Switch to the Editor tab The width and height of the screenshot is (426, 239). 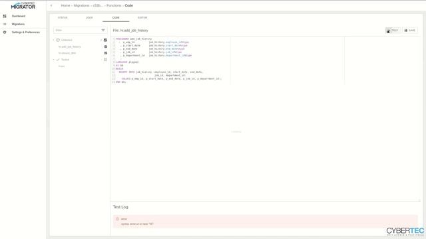(x=142, y=18)
